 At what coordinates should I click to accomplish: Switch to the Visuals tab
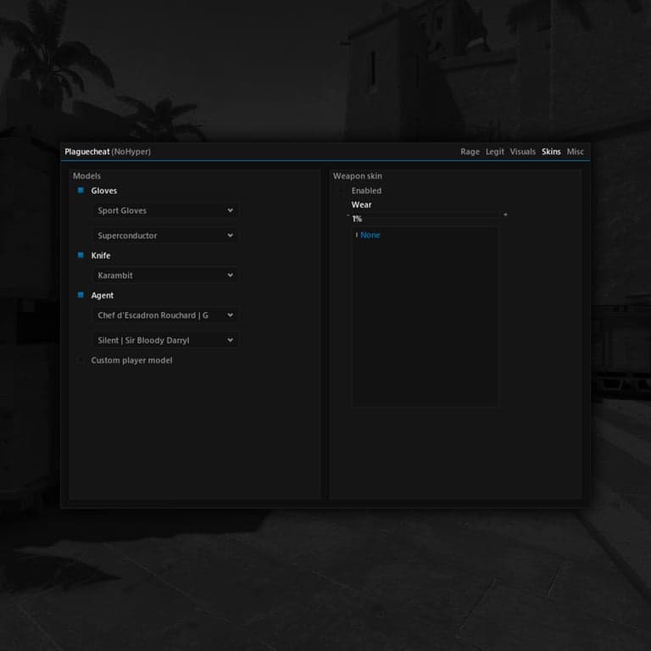522,152
